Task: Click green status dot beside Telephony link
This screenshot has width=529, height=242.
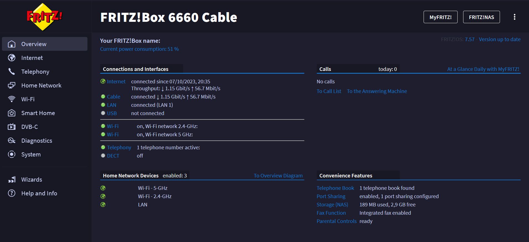Action: click(103, 147)
